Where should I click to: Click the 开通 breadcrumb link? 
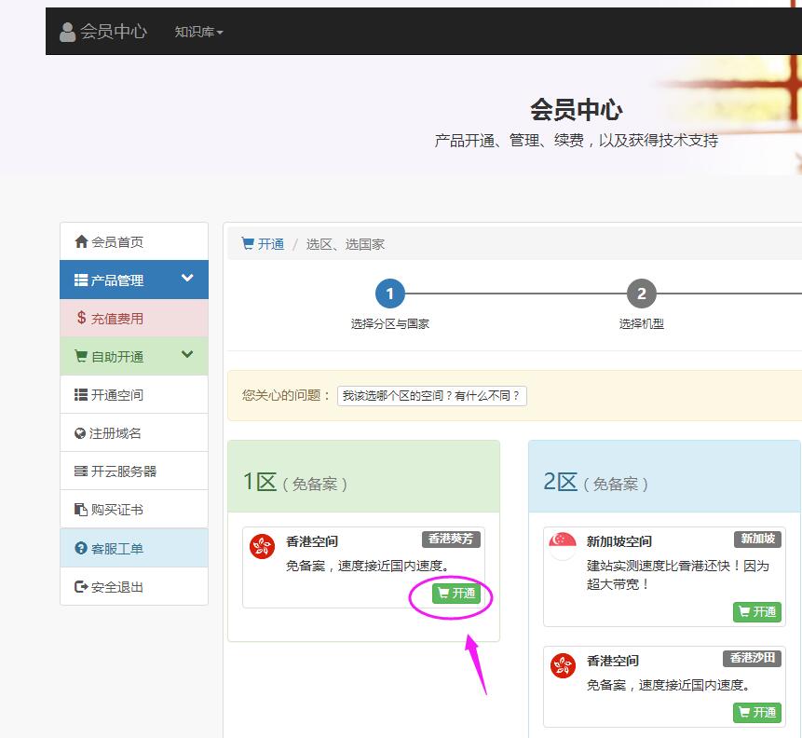(270, 244)
